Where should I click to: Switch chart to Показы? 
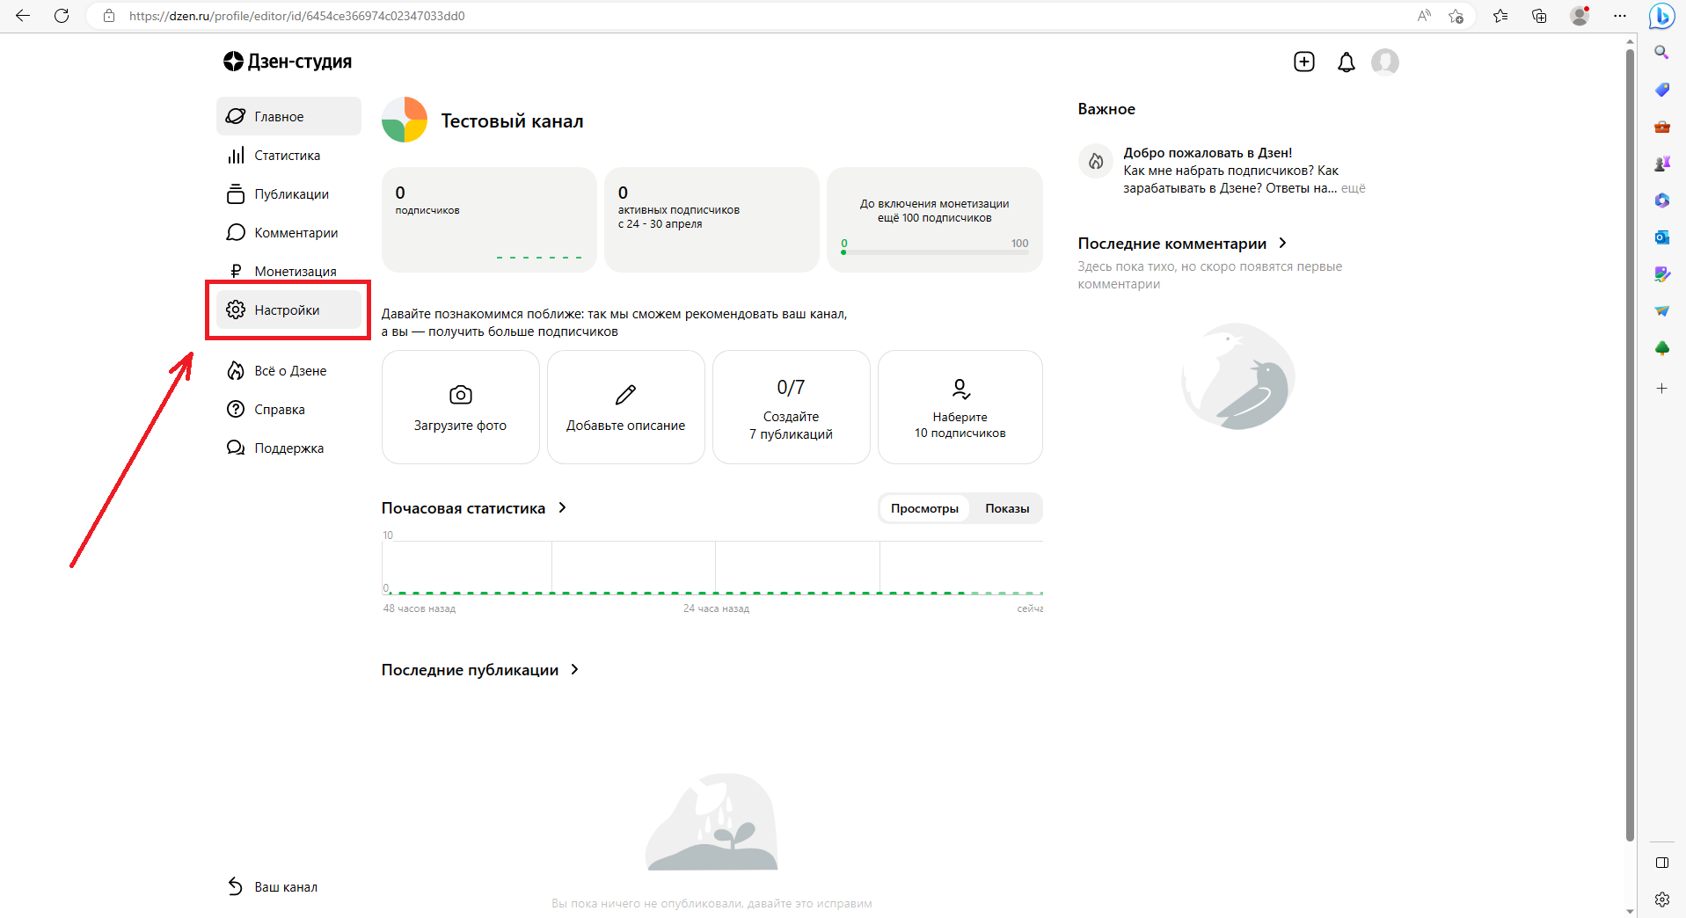click(x=1006, y=508)
